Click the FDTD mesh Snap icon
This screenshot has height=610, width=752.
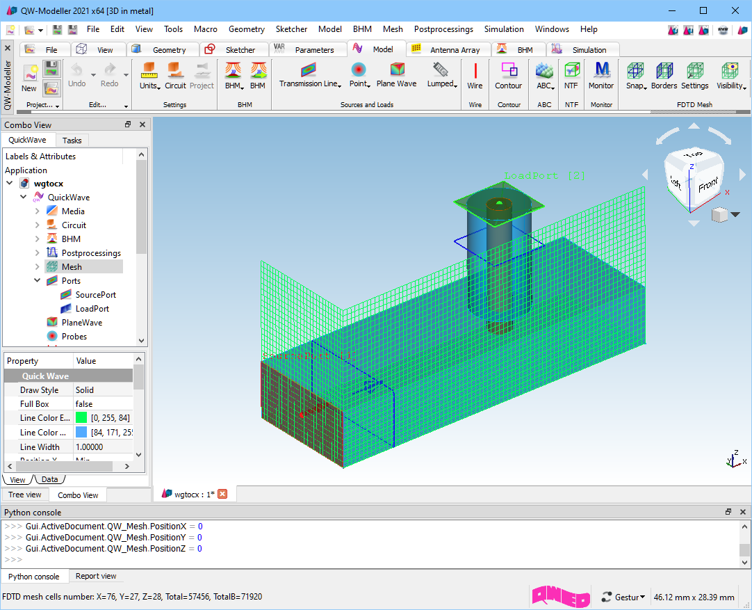click(635, 70)
